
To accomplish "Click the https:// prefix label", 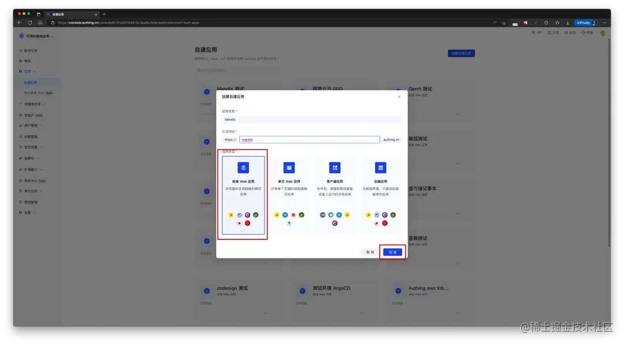I will [230, 140].
